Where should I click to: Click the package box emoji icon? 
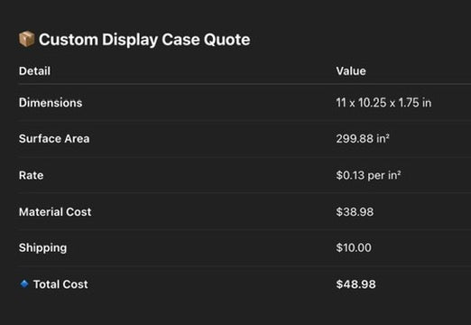tap(26, 39)
